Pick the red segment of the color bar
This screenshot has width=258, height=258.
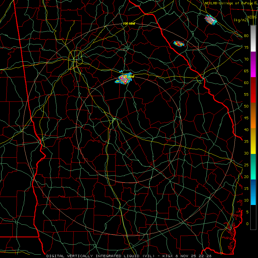pos(253,90)
